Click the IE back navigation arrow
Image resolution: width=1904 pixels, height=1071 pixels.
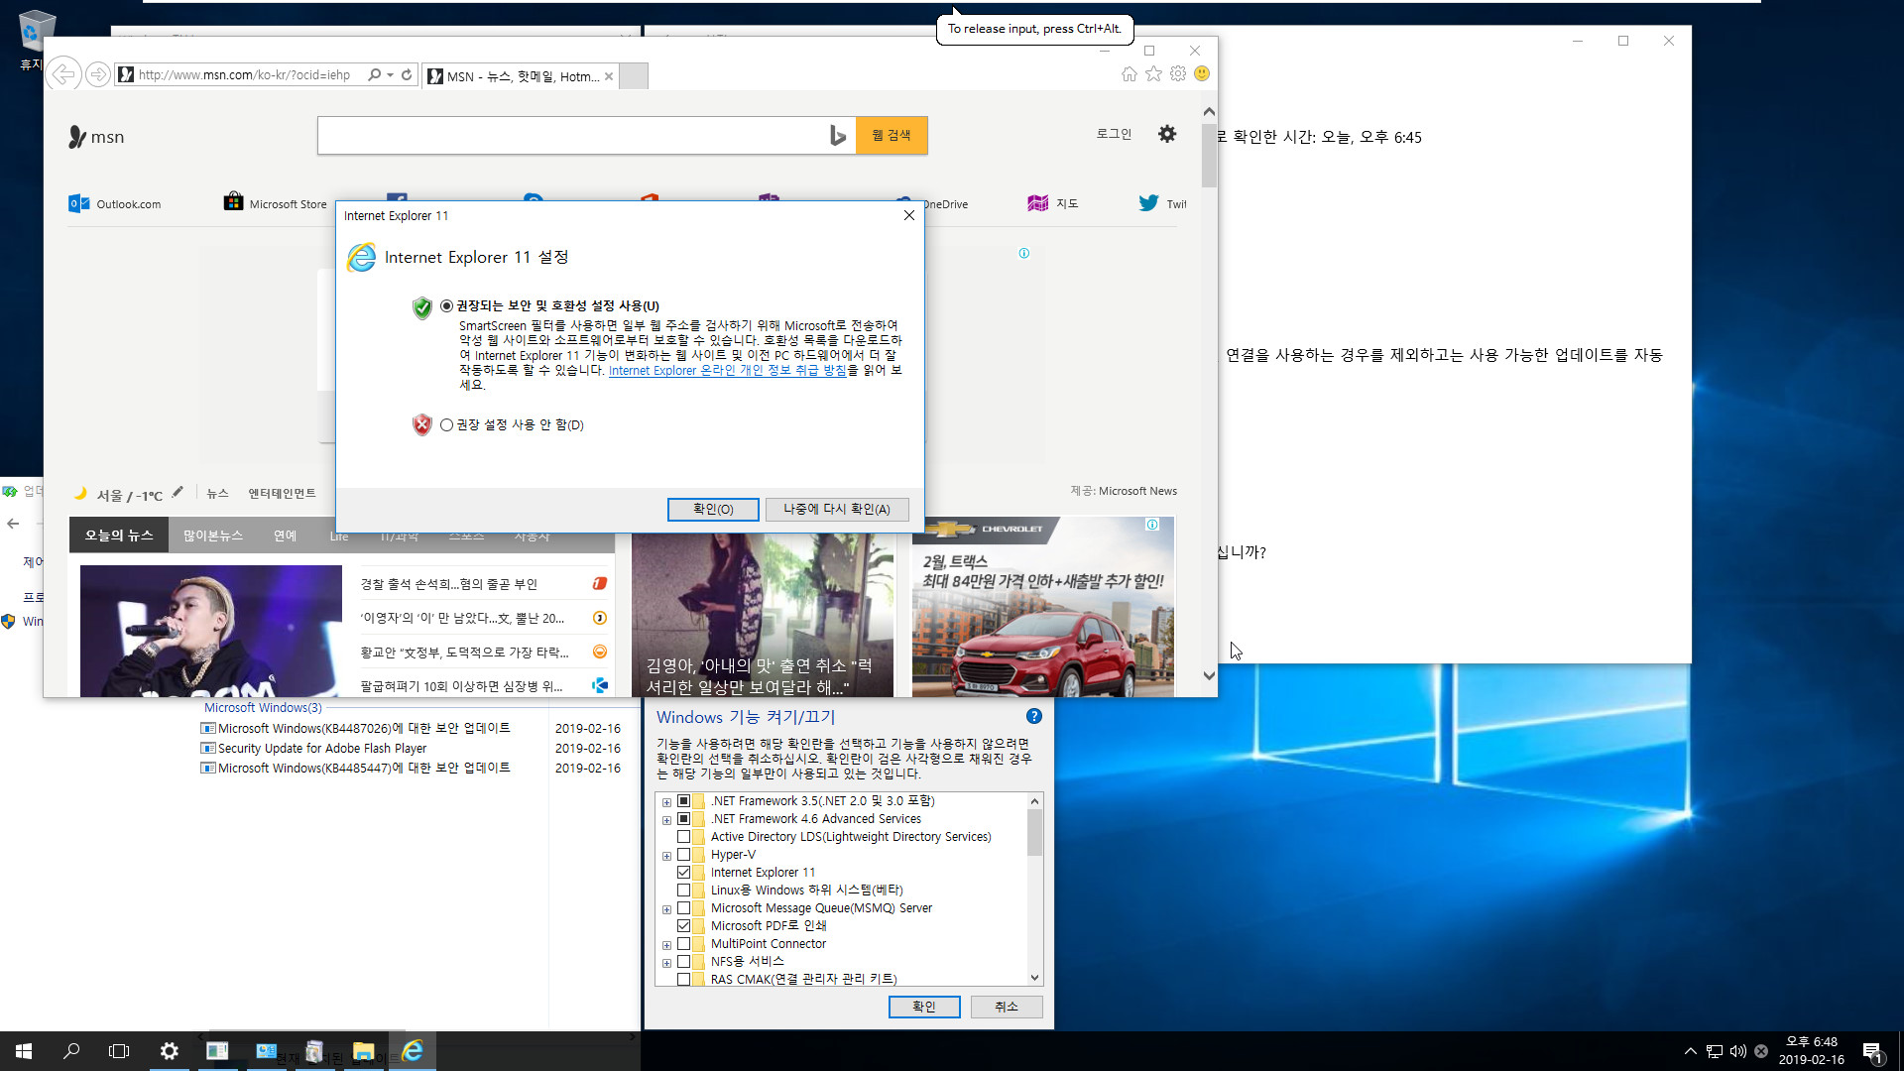pos(63,74)
